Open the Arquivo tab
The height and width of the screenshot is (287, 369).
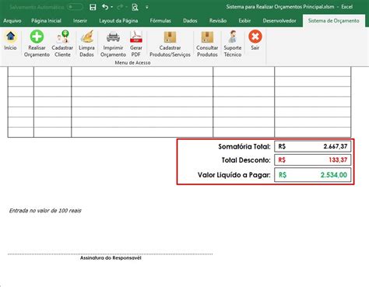[x=12, y=21]
